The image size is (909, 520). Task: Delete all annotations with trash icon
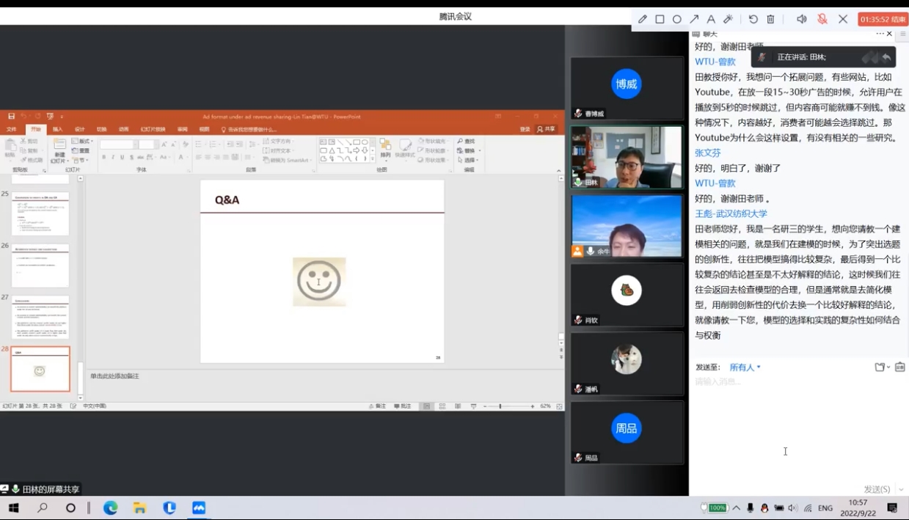coord(770,19)
